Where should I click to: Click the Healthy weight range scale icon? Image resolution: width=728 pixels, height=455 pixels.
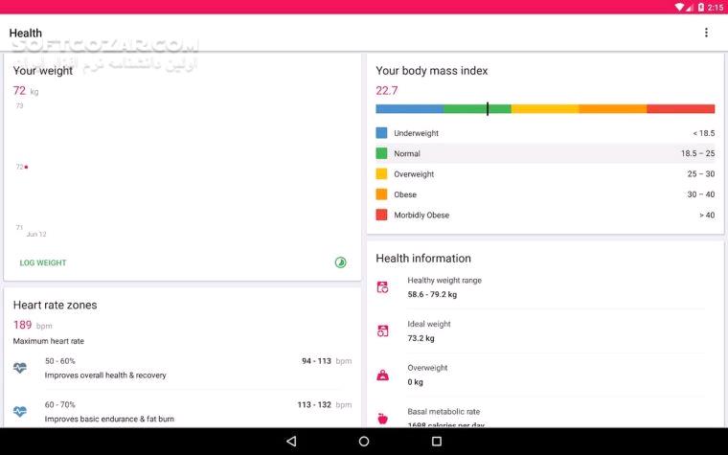pos(382,287)
